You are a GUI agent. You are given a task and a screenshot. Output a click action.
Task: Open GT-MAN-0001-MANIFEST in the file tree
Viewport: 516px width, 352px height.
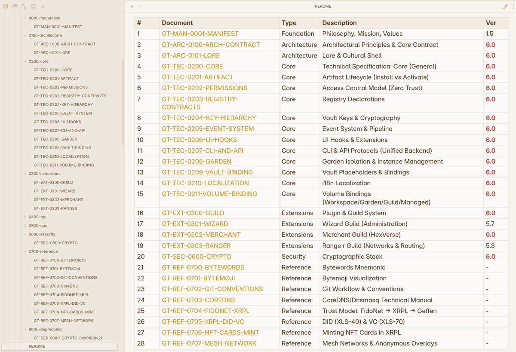(x=58, y=27)
